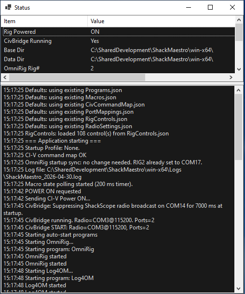
Task: Select the Data Dir row
Action: [118, 59]
